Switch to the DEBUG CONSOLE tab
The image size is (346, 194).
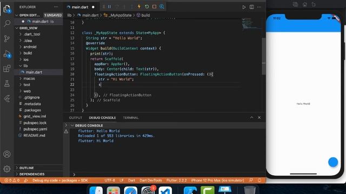pos(102,117)
